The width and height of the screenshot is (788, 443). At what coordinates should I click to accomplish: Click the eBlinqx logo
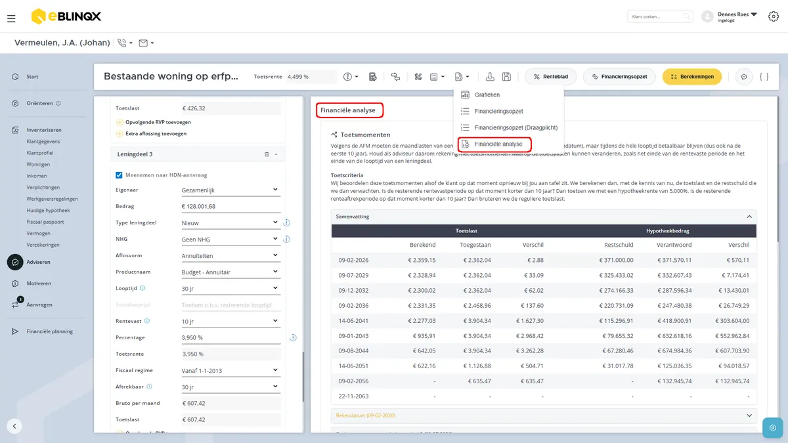[66, 16]
